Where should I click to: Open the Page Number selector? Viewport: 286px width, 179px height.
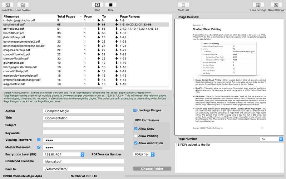pos(271,139)
